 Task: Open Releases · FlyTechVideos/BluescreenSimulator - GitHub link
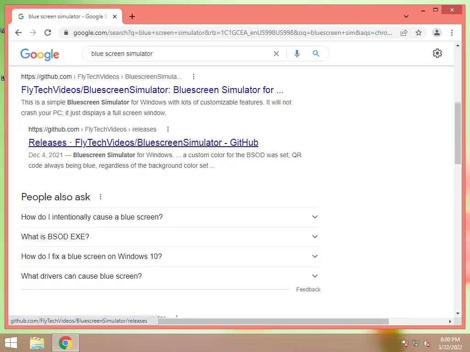click(143, 143)
